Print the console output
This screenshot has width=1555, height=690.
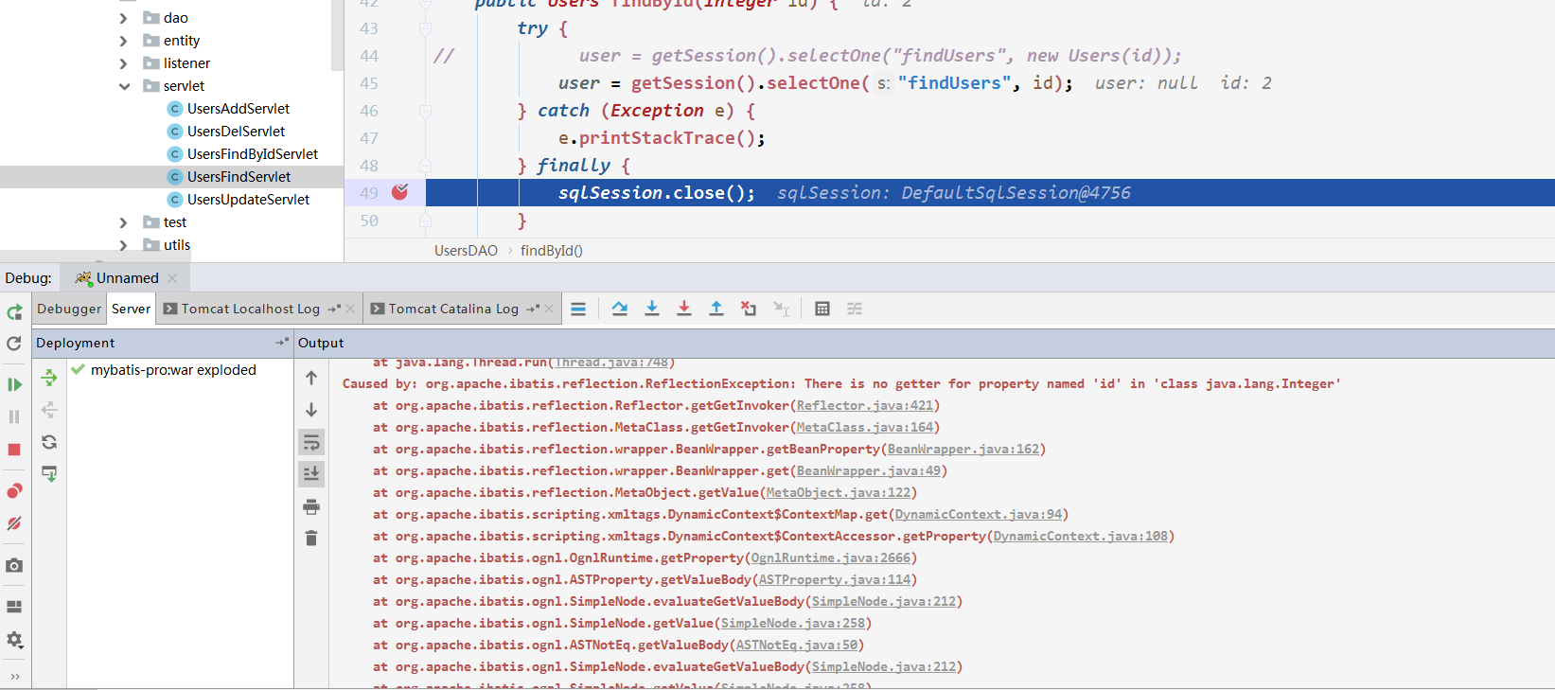[311, 506]
